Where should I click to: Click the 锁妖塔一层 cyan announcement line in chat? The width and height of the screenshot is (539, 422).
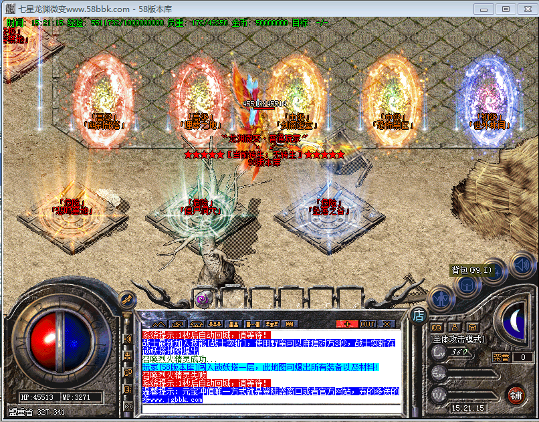[261, 367]
